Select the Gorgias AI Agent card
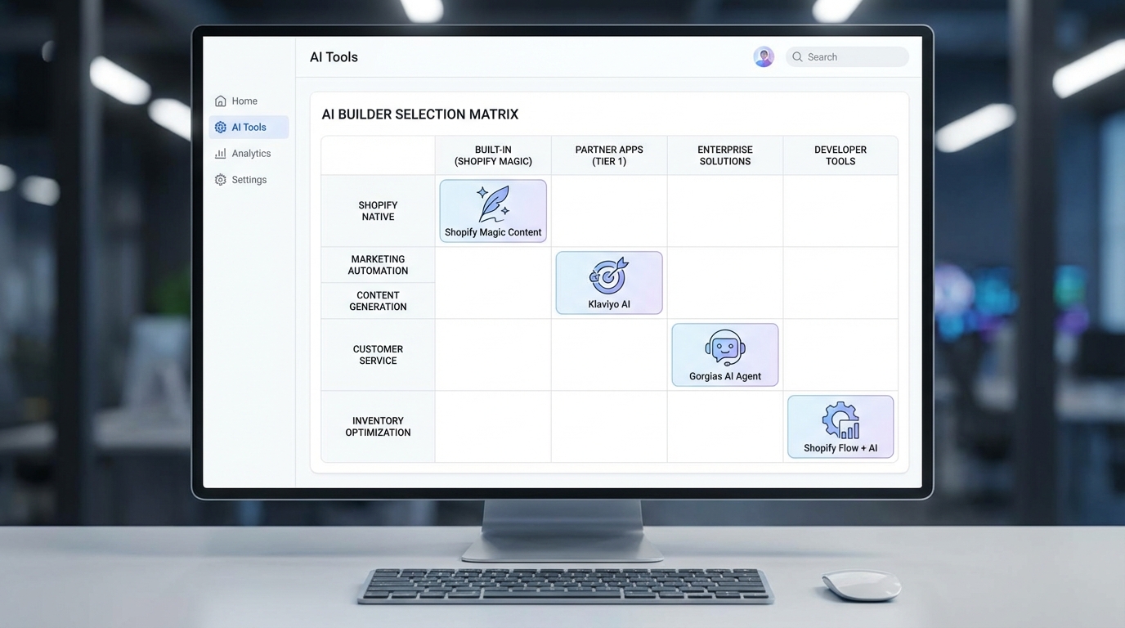Image resolution: width=1125 pixels, height=628 pixels. [724, 354]
